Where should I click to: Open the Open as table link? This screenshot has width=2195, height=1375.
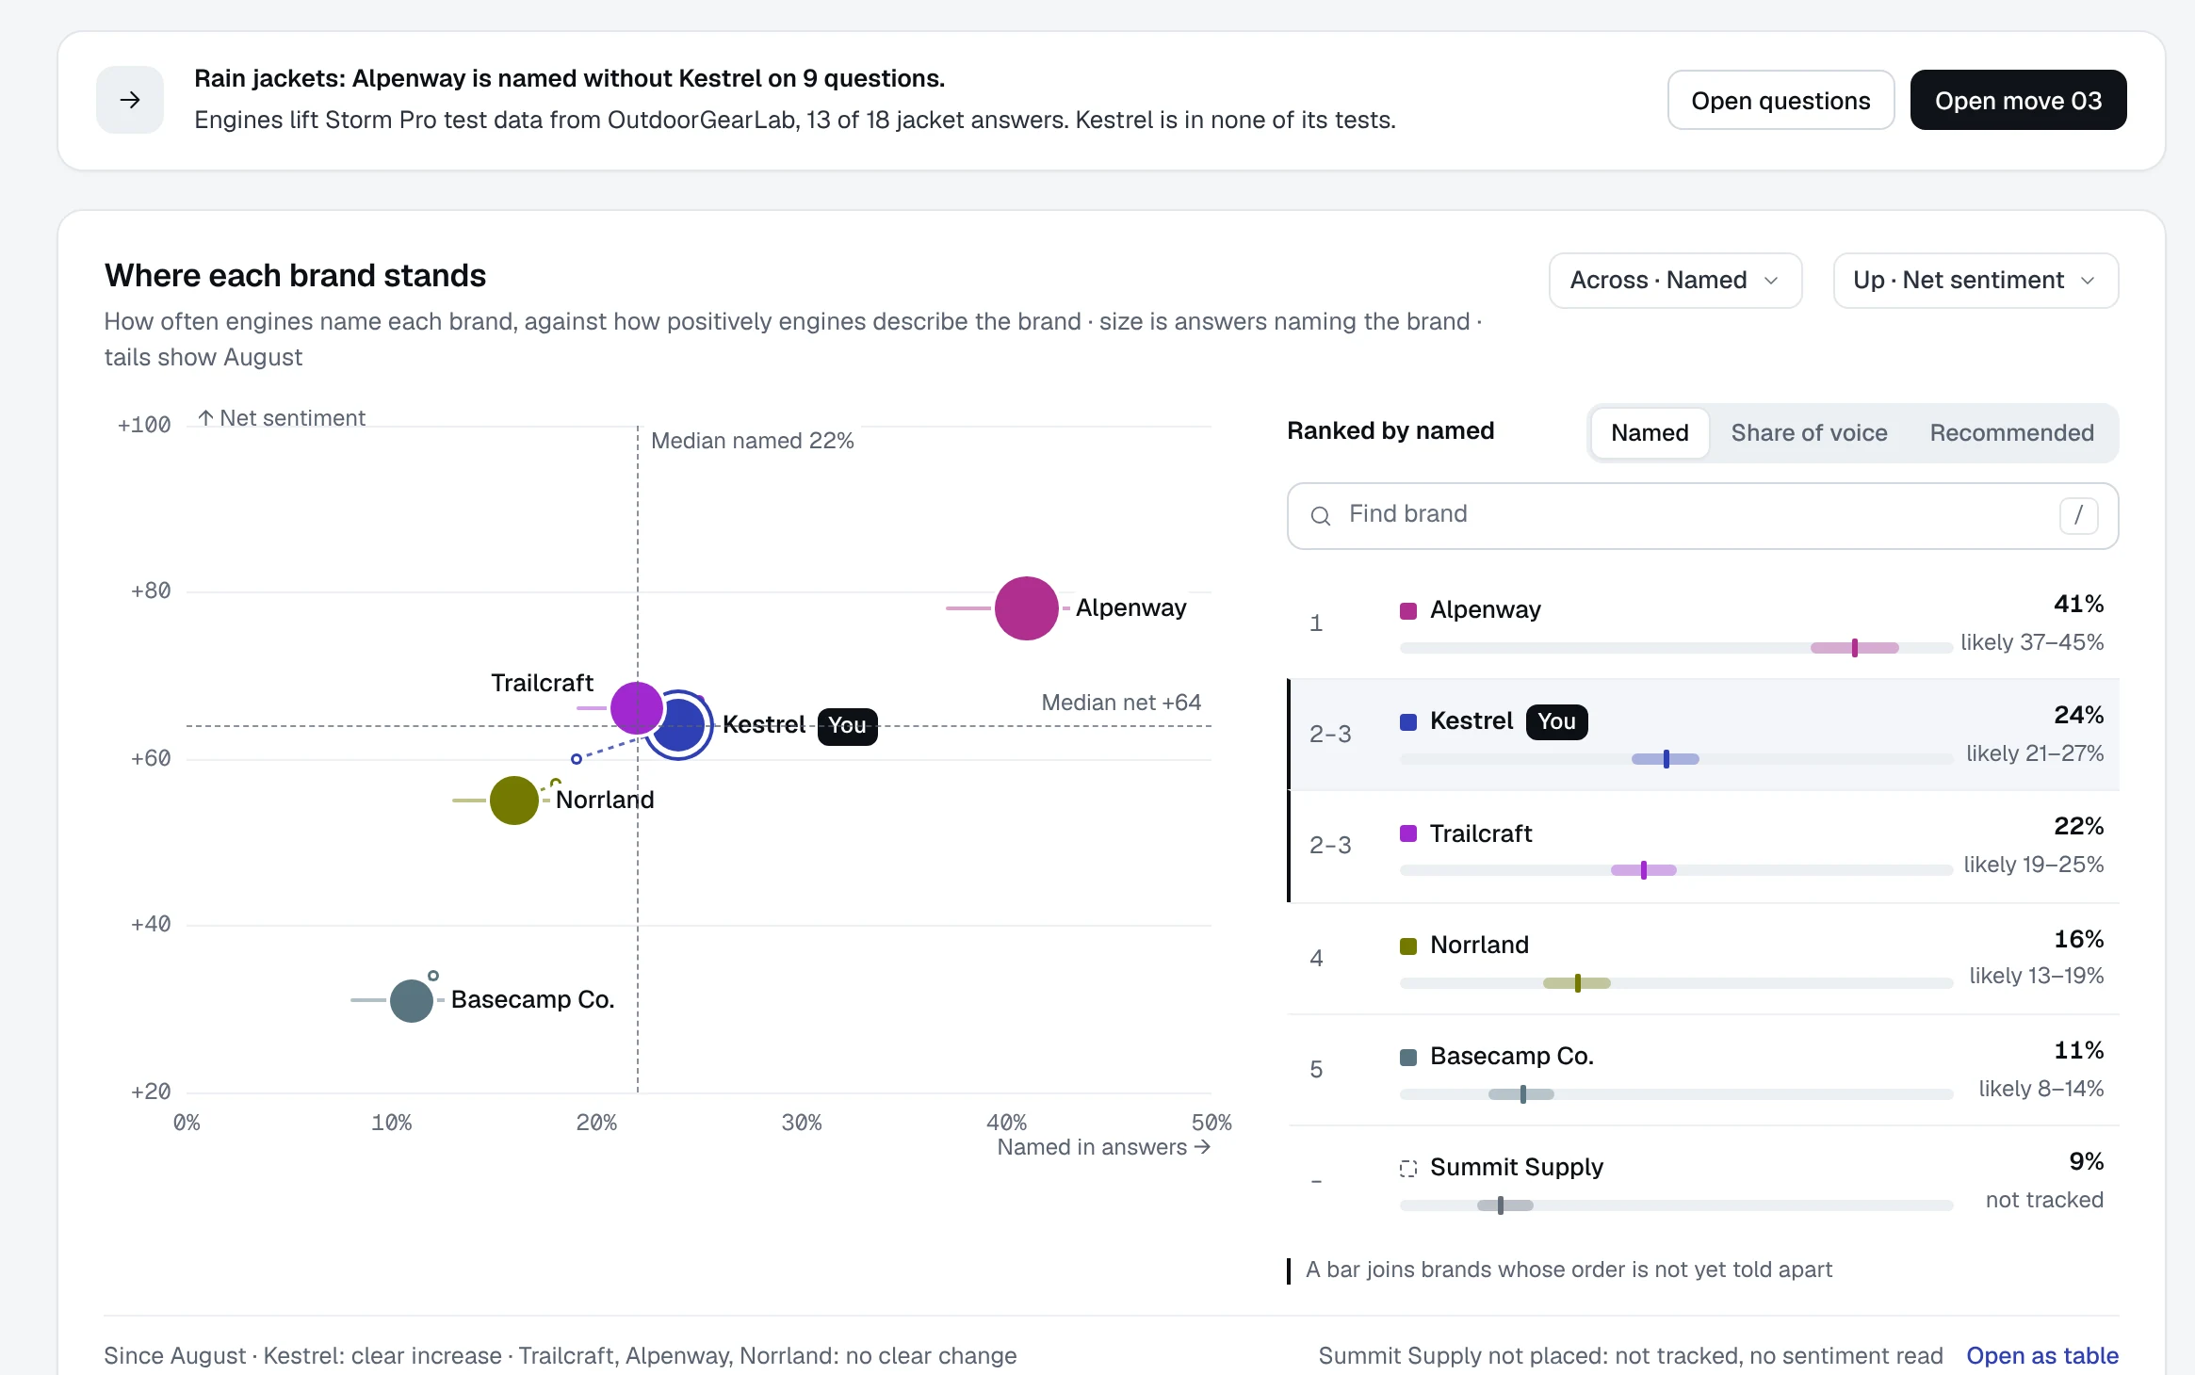tap(2041, 1356)
